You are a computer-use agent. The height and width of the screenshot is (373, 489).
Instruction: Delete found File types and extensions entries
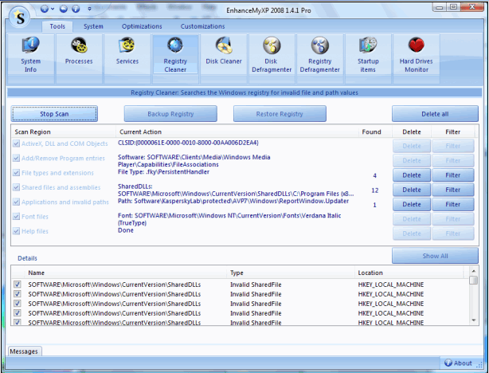412,175
